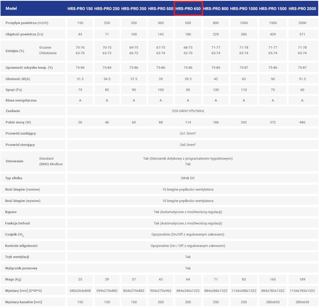Click the Czujnik CO2 row label
This screenshot has width=319, height=308.
tap(15, 235)
